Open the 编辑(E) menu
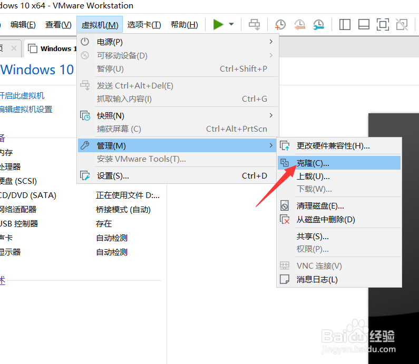This screenshot has width=419, height=364. tap(23, 25)
